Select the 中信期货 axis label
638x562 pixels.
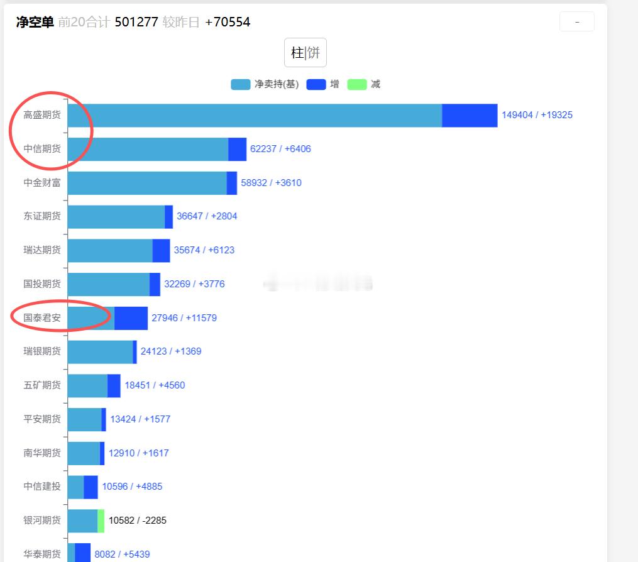pyautogui.click(x=42, y=149)
